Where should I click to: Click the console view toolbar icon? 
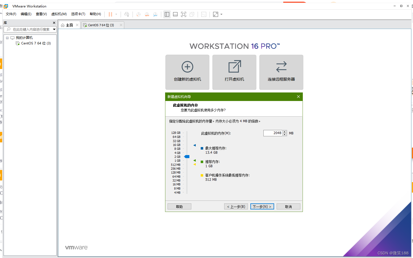(x=204, y=14)
